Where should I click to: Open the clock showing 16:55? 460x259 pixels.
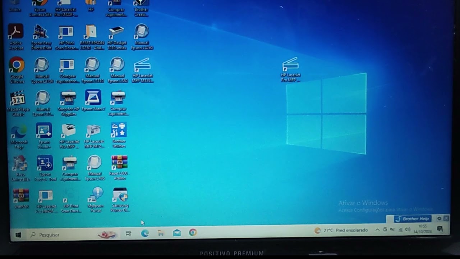[x=423, y=228]
